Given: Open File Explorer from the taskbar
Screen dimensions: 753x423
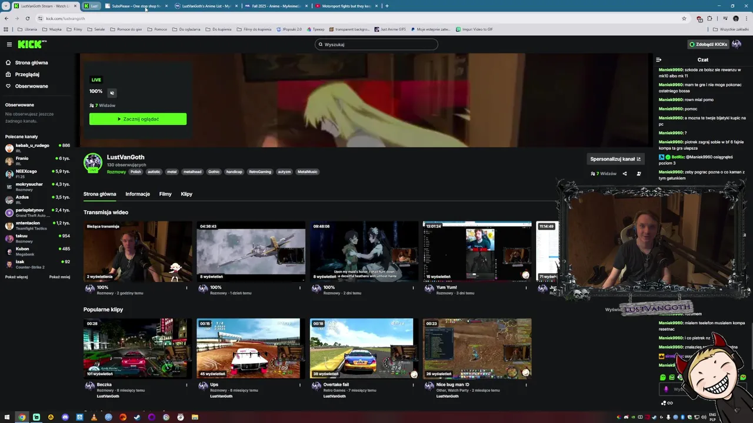Looking at the screenshot, I should tap(195, 418).
